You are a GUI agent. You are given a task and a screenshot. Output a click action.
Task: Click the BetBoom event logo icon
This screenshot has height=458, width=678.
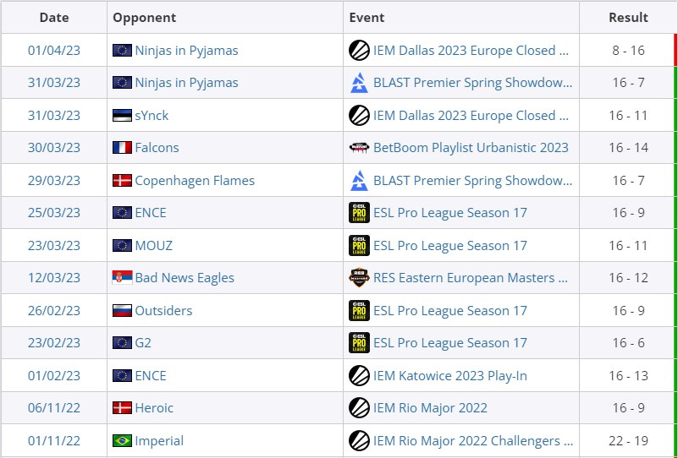(359, 148)
